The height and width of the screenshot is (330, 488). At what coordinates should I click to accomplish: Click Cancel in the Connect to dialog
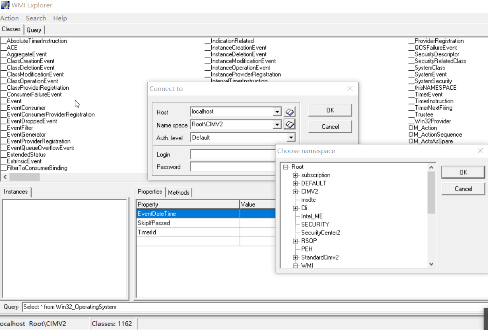pos(330,127)
